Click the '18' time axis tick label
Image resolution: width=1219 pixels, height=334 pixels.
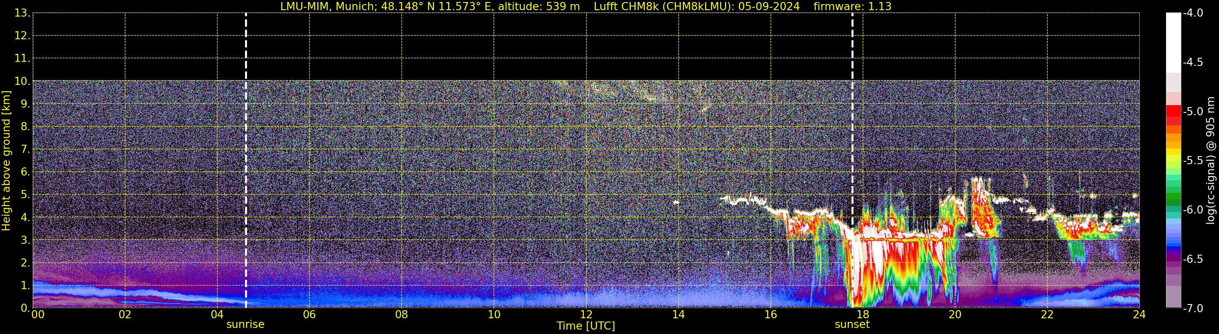(x=863, y=315)
